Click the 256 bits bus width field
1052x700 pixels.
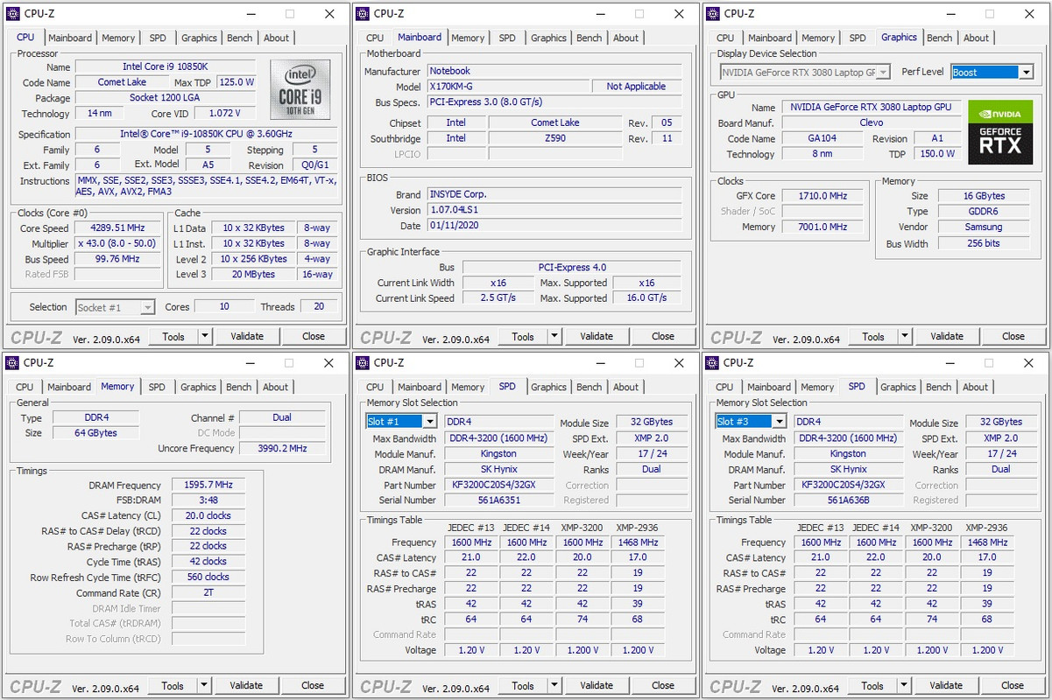point(984,243)
